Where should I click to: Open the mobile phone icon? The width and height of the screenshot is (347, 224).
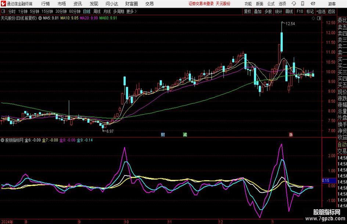click(303, 4)
